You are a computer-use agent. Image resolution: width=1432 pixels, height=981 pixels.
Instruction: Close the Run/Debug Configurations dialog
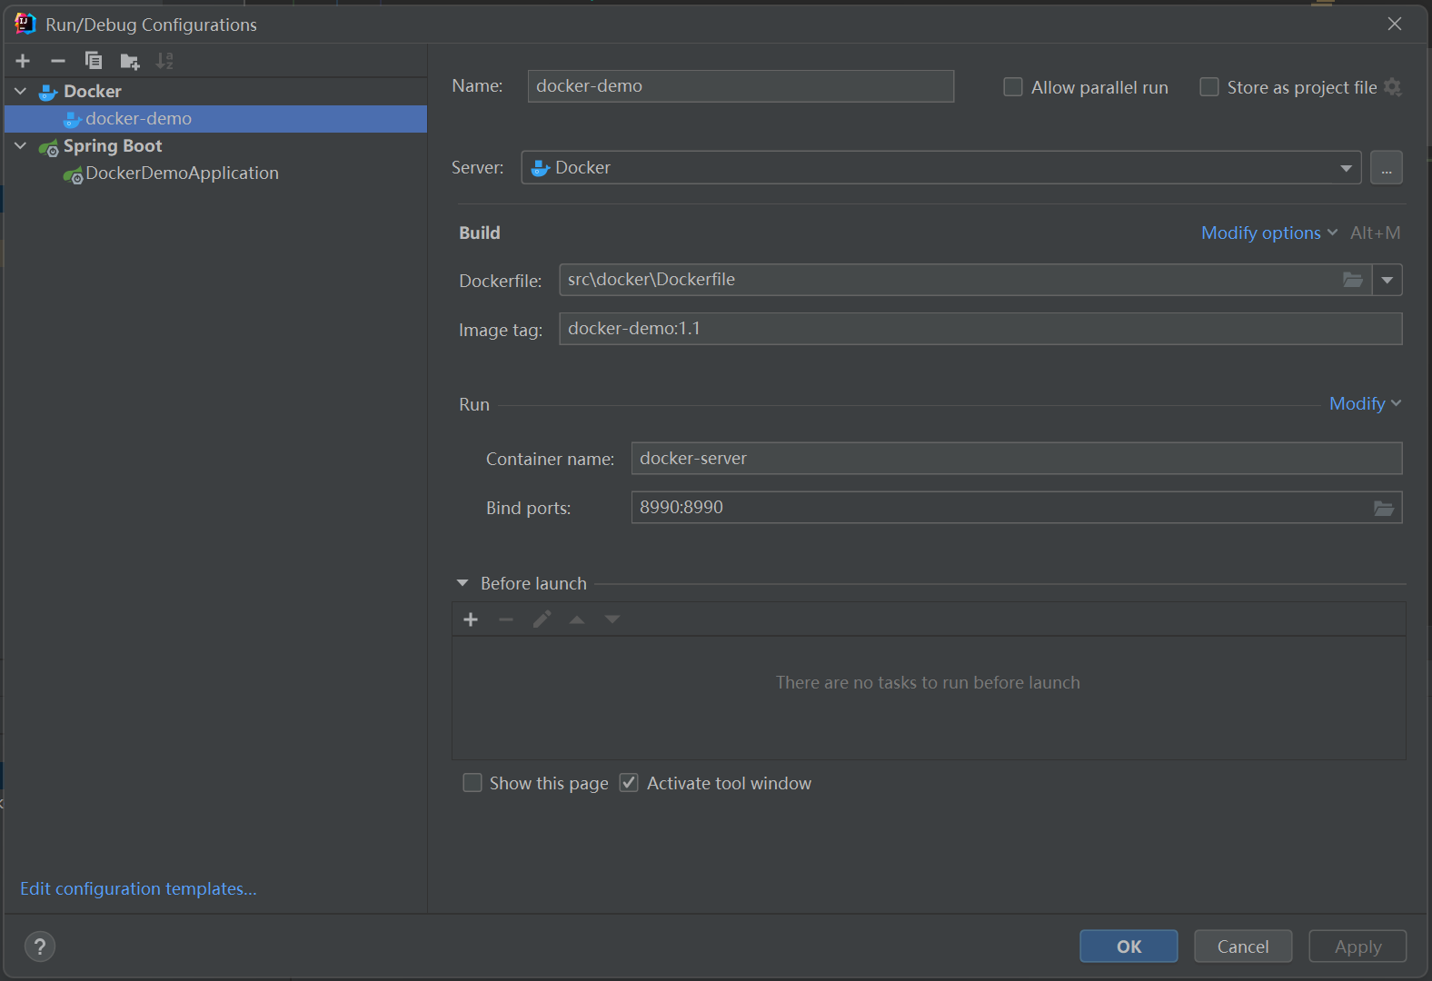coord(1395,24)
